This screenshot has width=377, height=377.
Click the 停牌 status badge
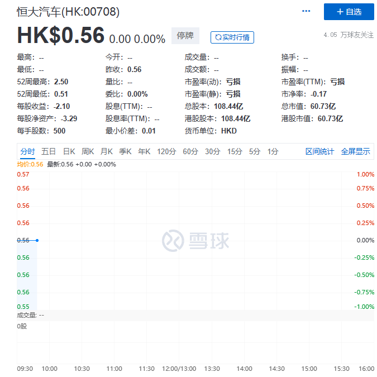pos(185,36)
